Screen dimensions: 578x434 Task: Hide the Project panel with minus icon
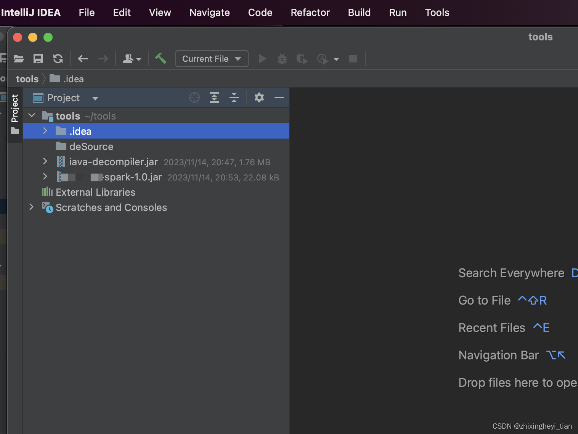[279, 98]
